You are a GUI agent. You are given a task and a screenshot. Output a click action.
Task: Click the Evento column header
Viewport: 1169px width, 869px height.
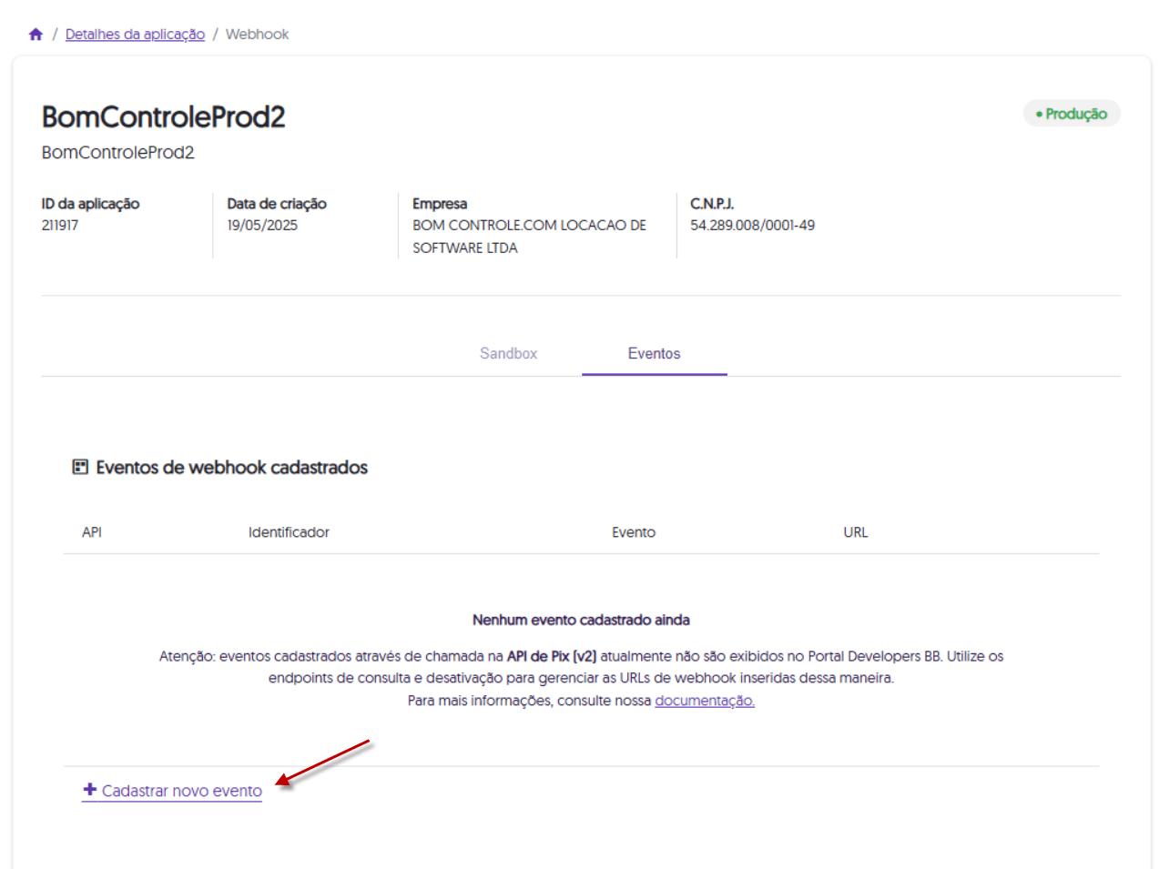tap(634, 532)
